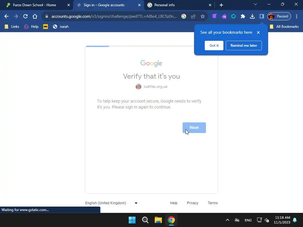This screenshot has height=227, width=303.
Task: Open the purple extension icon
Action: (214, 17)
